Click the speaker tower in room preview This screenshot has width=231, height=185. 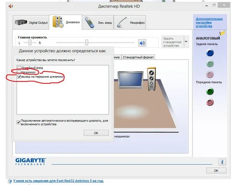pyautogui.click(x=152, y=79)
